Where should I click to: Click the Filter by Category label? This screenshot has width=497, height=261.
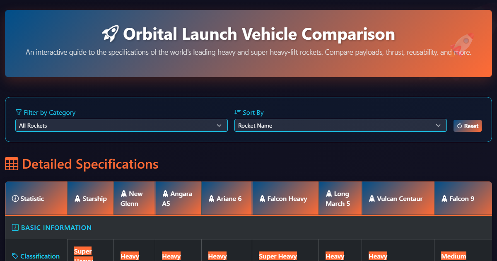(50, 112)
